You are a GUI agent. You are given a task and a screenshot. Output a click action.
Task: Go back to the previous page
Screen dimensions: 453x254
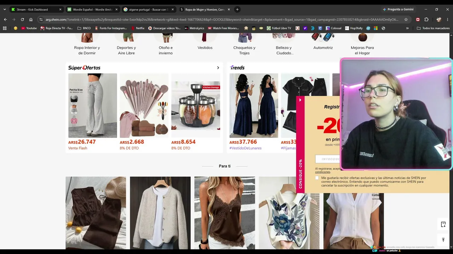[5, 19]
